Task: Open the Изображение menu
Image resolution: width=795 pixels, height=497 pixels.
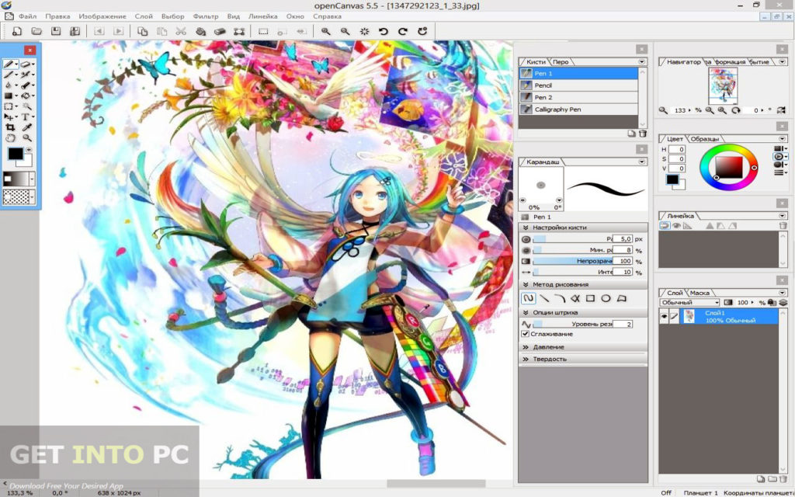Action: click(102, 16)
